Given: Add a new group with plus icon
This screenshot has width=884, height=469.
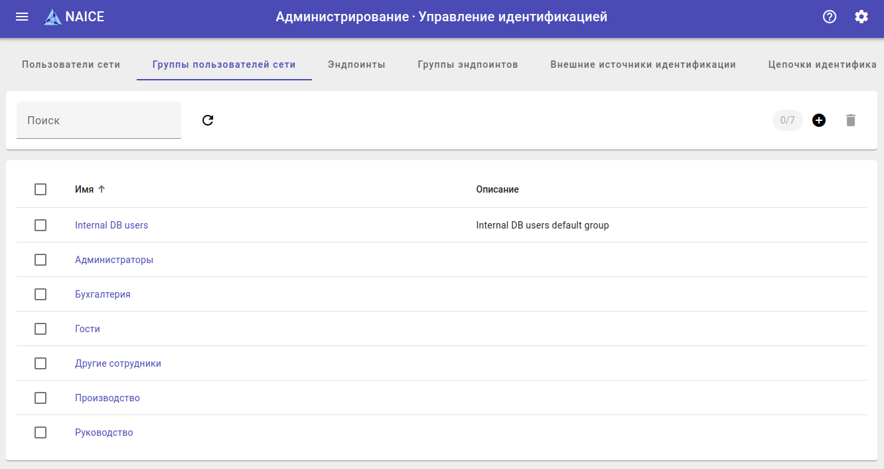Looking at the screenshot, I should (x=819, y=120).
